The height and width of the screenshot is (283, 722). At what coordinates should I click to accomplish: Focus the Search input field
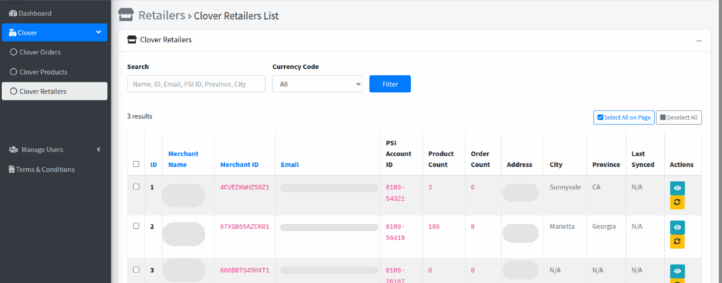(196, 84)
